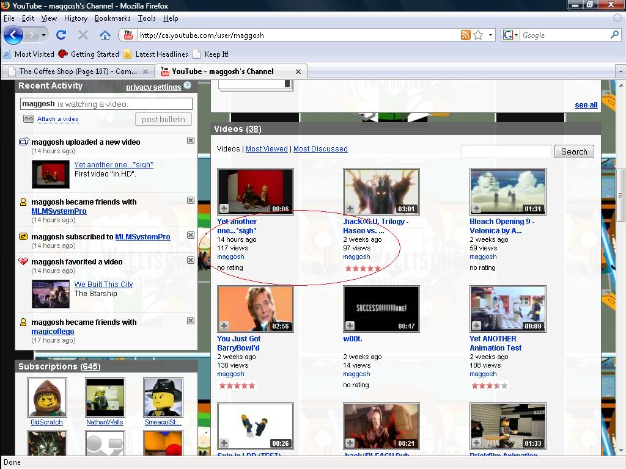
Task: Click the red stars rating of .hack//G.U. video
Action: click(x=363, y=269)
